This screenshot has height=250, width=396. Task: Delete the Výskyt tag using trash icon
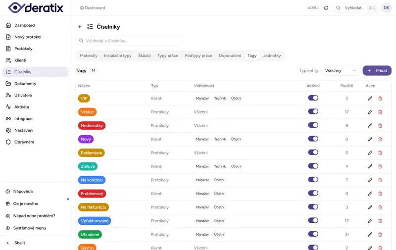click(380, 112)
